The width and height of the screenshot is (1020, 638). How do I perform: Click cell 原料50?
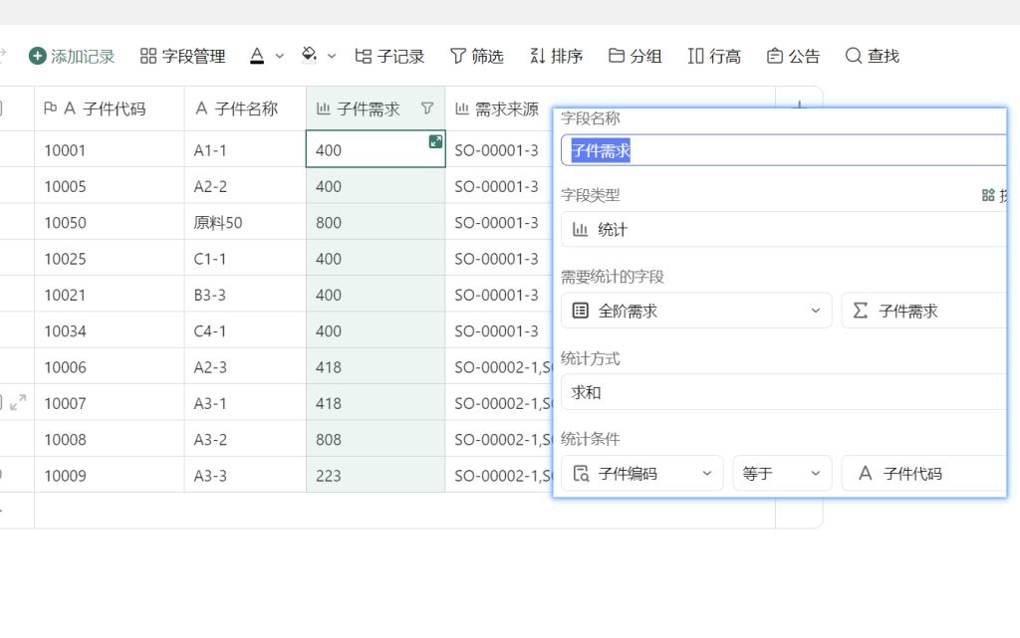click(245, 223)
